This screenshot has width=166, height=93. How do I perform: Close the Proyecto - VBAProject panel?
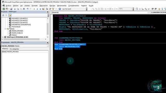point(47,12)
